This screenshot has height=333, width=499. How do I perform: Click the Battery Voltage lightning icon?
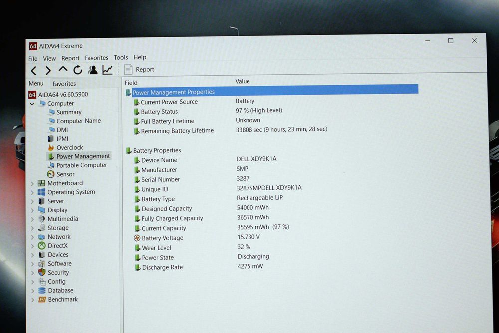(137, 238)
